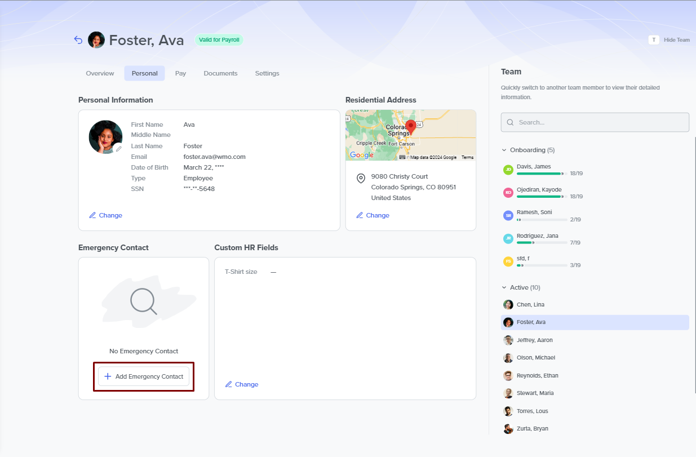Viewport: 696px width, 457px height.
Task: Open the Pay tab
Action: 180,73
